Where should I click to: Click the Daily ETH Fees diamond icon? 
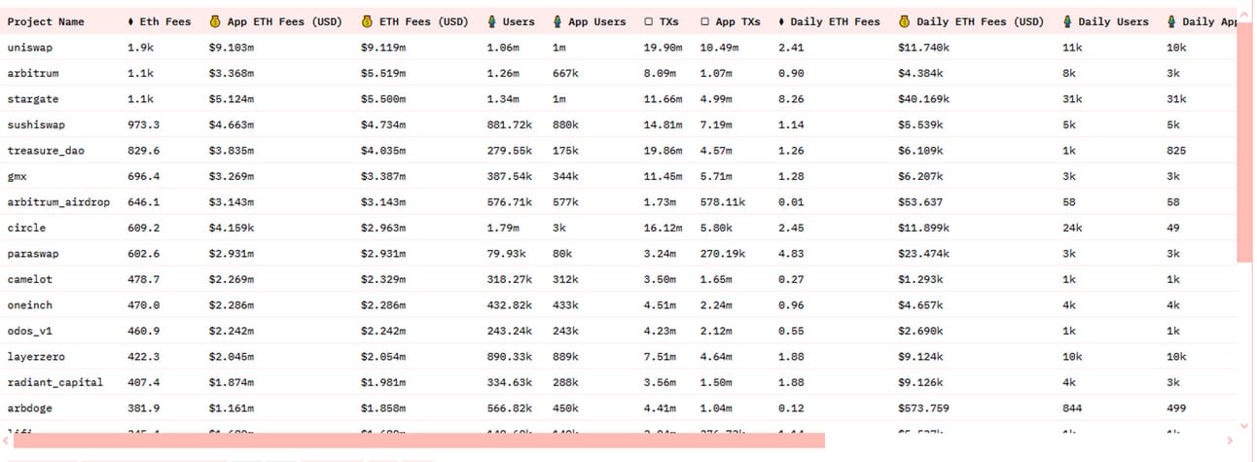782,21
